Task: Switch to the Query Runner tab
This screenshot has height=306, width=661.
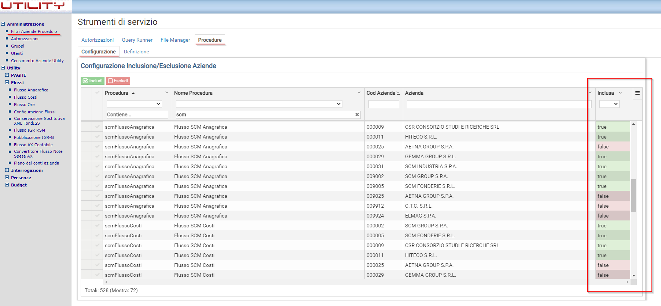Action: [137, 40]
